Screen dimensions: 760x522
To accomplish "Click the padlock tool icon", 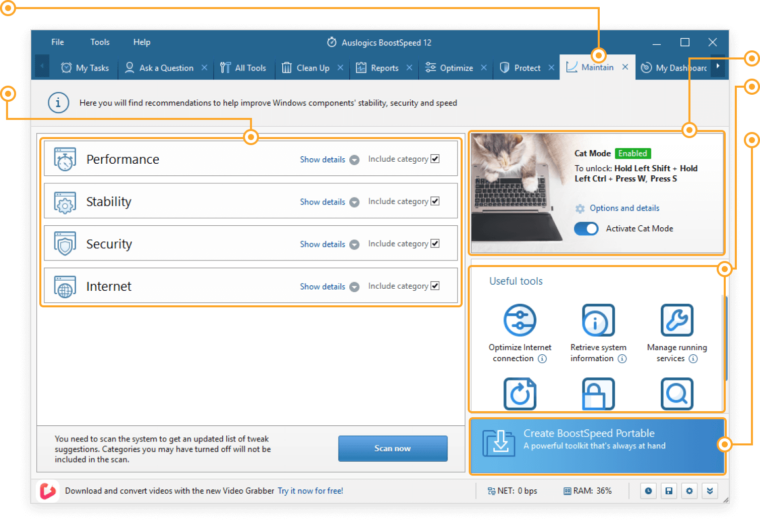I will 598,394.
